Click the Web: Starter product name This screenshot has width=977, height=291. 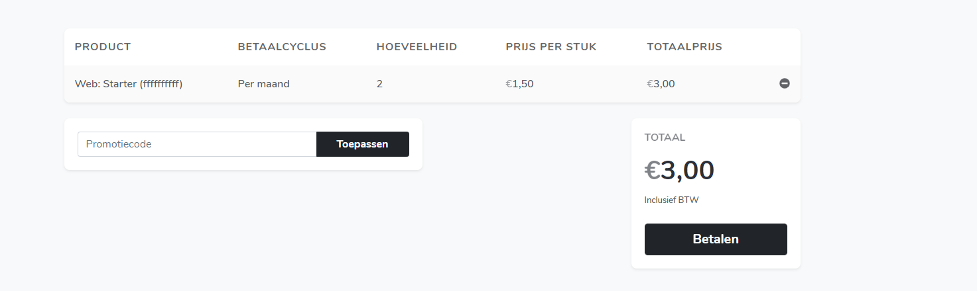tap(105, 84)
